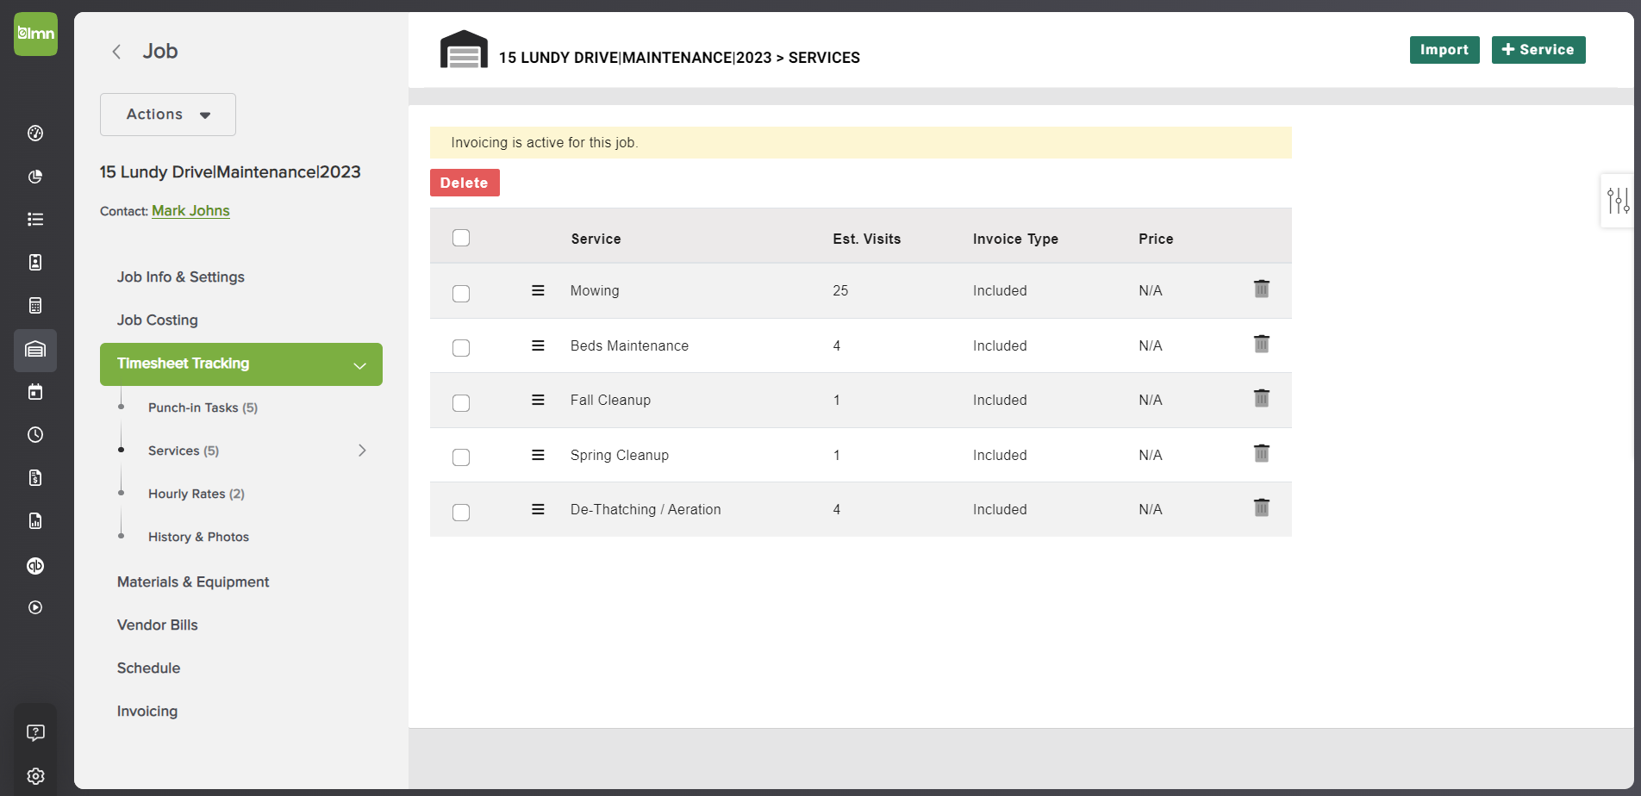1641x796 pixels.
Task: Open the pie chart reports icon
Action: 35,177
